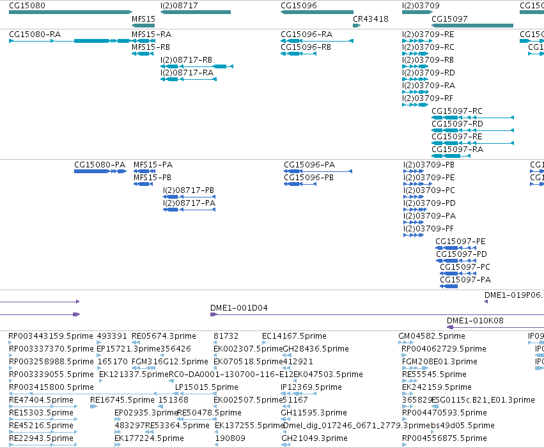Select the EK177224.5prime EST label
The image size is (544, 448).
coord(149,438)
